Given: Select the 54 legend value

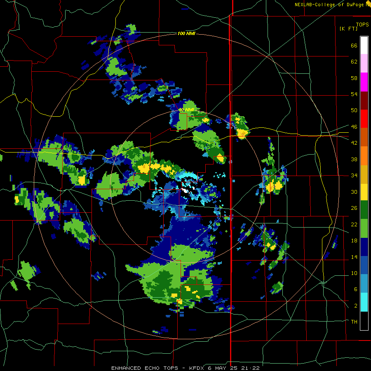Looking at the screenshot, I should click(354, 94).
